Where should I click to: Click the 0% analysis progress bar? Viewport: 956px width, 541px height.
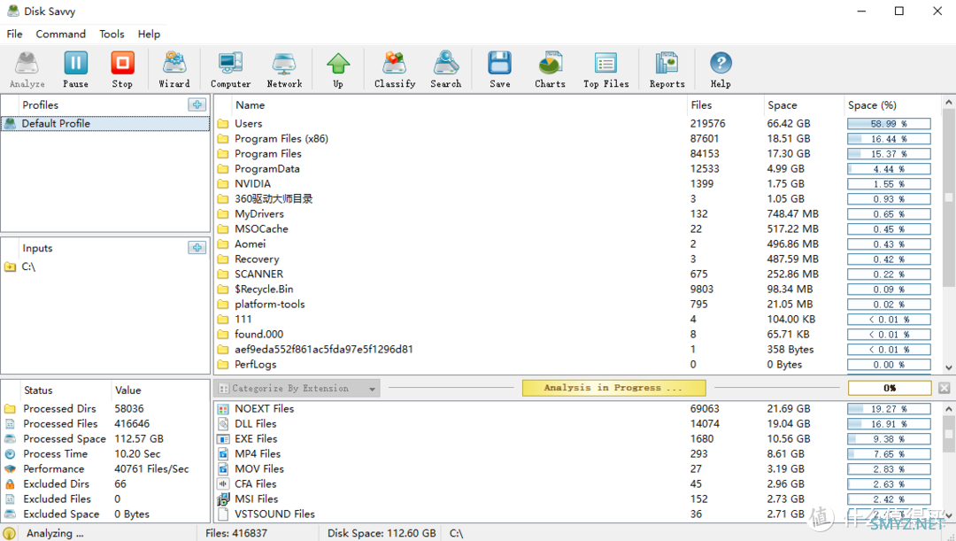click(890, 388)
